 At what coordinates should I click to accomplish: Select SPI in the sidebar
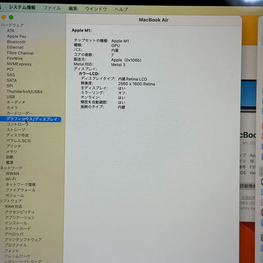click(x=10, y=86)
